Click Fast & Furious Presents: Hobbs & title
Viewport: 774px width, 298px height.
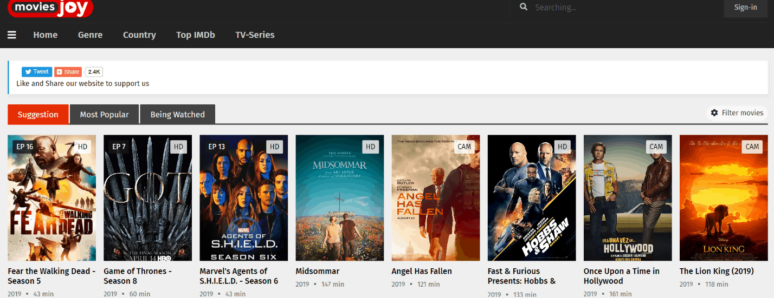[x=521, y=276]
